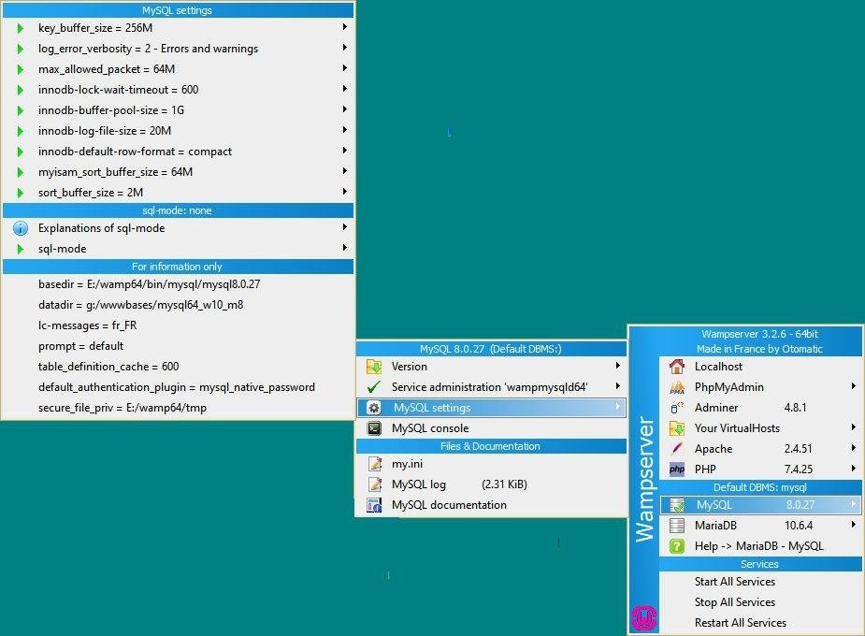Click the blue info icon for sql-mode explanations
This screenshot has width=865, height=636.
pyautogui.click(x=21, y=228)
